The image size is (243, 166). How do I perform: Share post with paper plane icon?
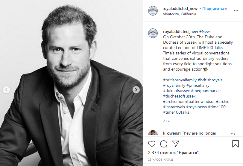[x=176, y=144]
